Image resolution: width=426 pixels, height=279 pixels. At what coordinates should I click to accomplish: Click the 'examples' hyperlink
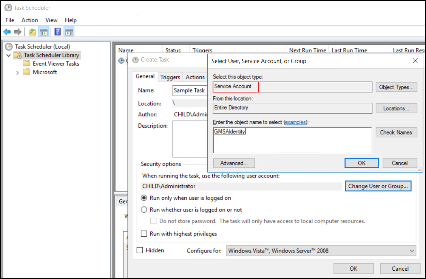point(295,122)
